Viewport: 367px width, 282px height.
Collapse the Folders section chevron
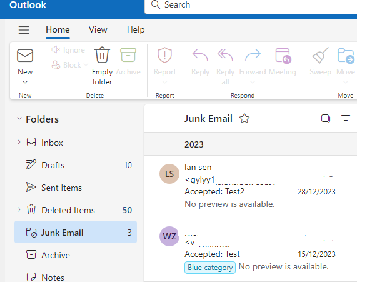coord(19,119)
